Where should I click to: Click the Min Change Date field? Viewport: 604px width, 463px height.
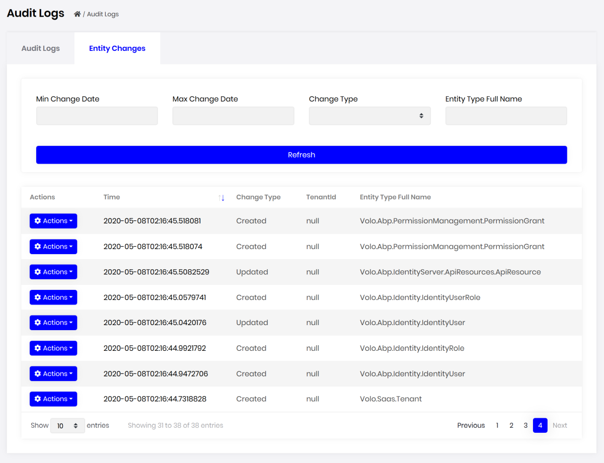point(97,116)
